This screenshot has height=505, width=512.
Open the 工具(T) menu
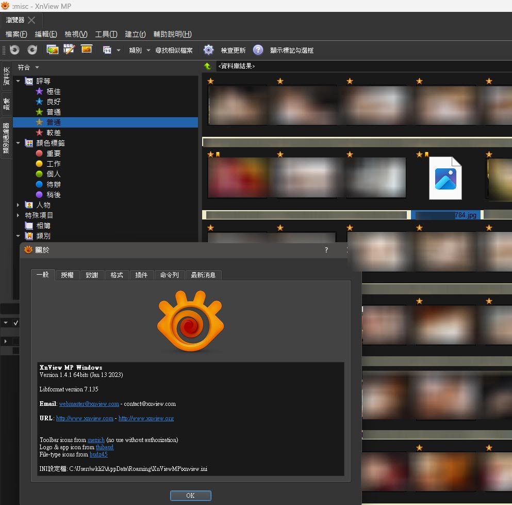coord(106,34)
